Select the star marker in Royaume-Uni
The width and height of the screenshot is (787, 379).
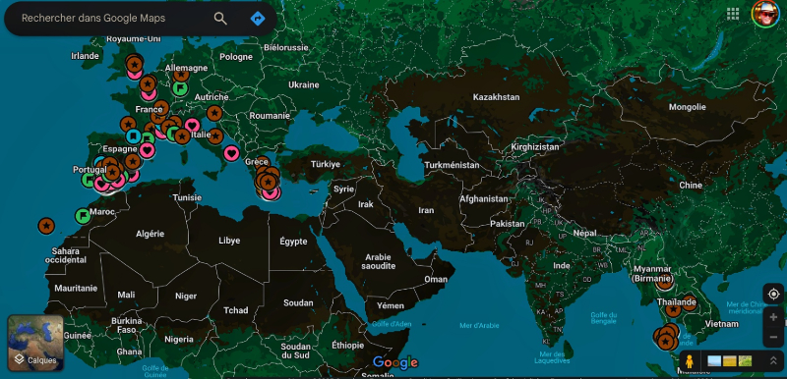134,64
